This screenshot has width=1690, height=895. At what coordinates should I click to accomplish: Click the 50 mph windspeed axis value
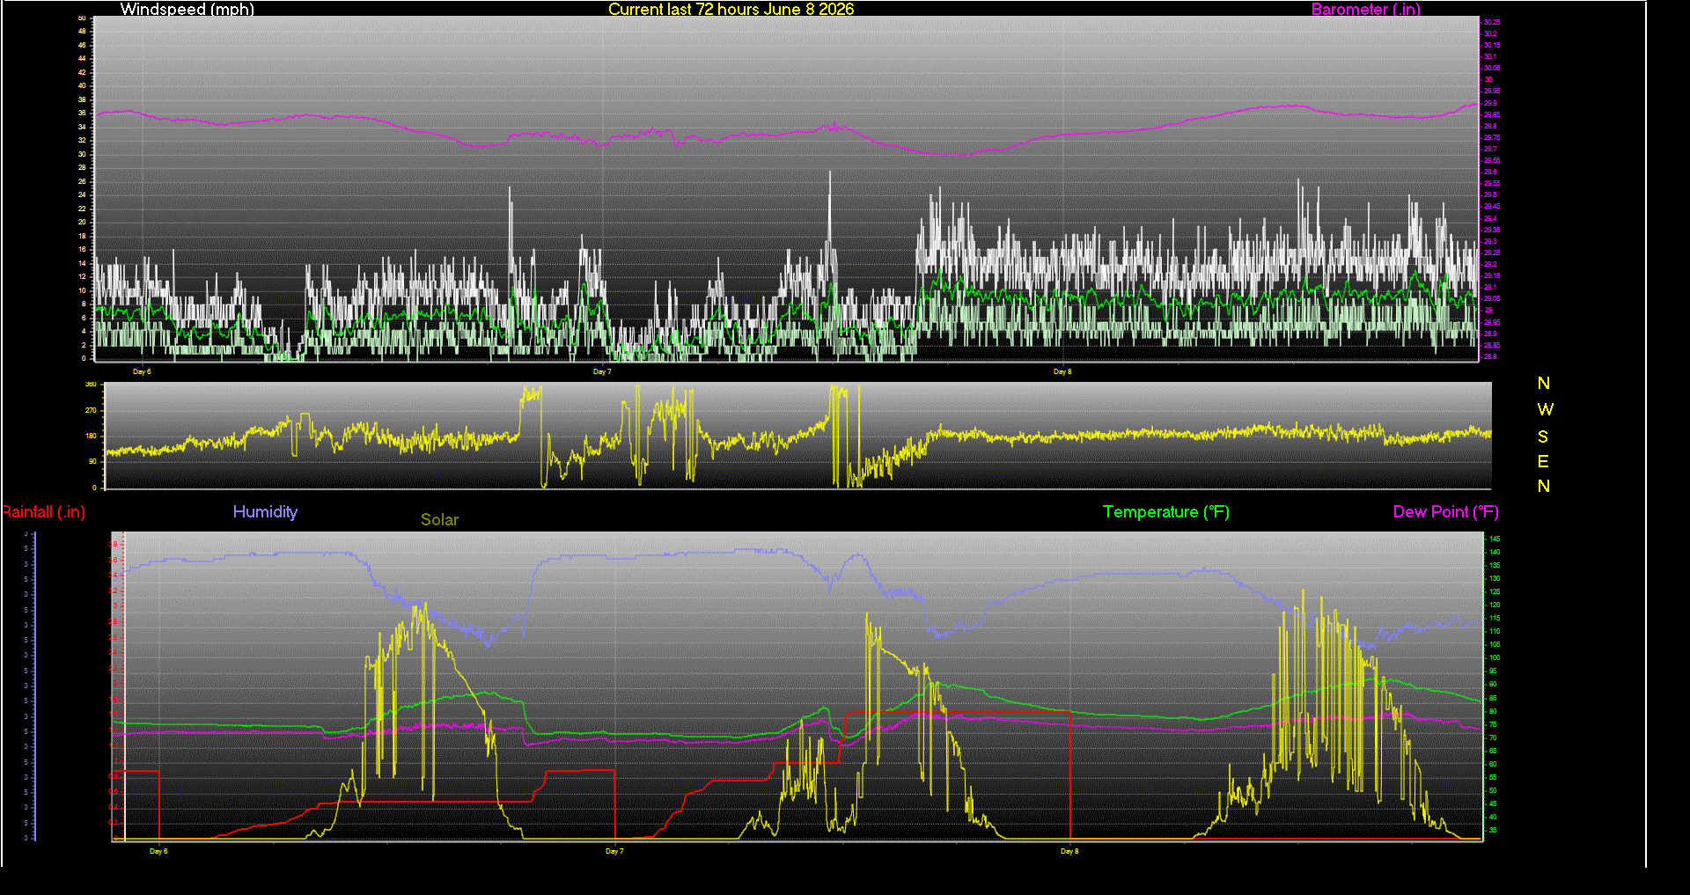(82, 18)
